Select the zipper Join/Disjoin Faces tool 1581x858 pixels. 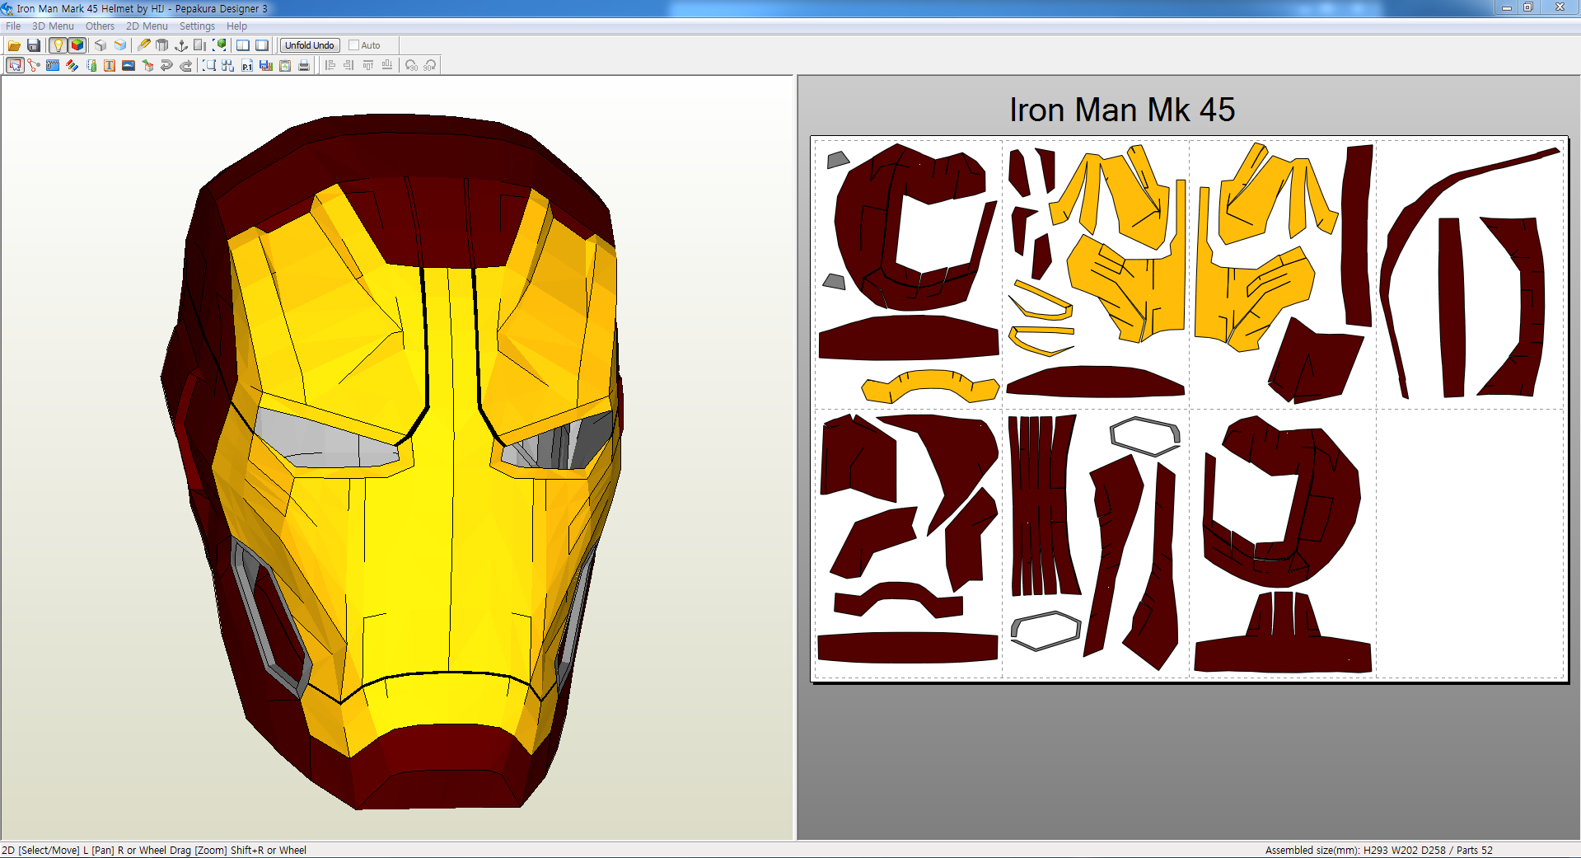point(53,65)
